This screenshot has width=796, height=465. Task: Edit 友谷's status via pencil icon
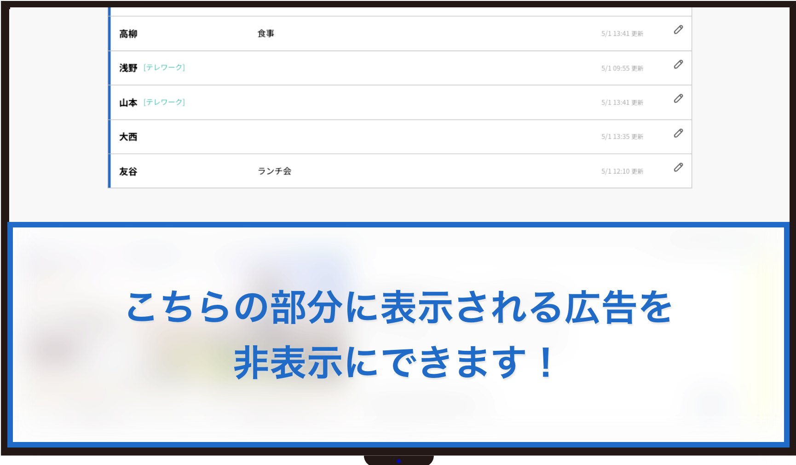(x=678, y=168)
